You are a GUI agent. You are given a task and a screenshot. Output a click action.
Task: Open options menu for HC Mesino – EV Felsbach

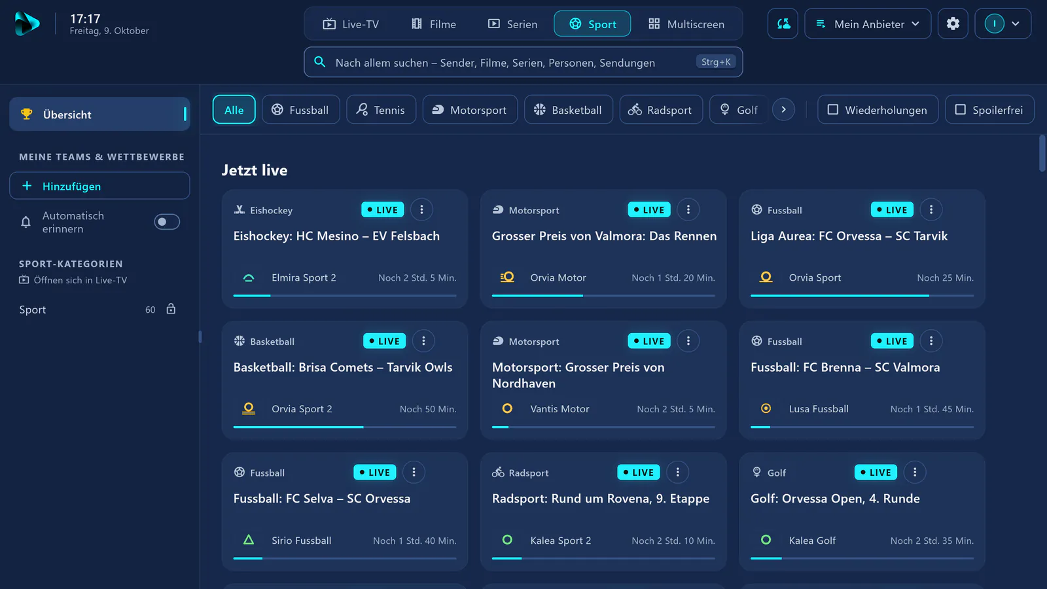[x=421, y=209]
